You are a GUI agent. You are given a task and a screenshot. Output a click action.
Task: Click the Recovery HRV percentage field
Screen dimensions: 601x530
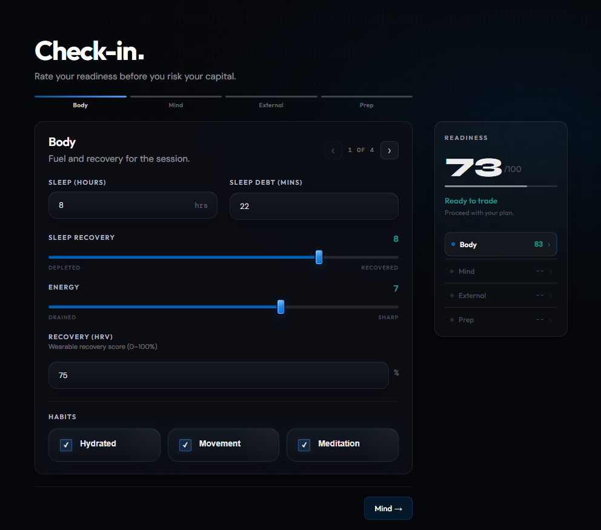pyautogui.click(x=219, y=375)
